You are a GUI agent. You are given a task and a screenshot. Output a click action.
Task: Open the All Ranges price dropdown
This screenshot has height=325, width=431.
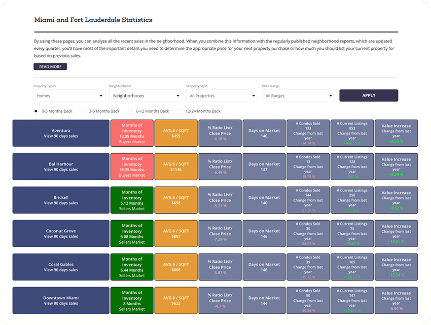pos(298,96)
